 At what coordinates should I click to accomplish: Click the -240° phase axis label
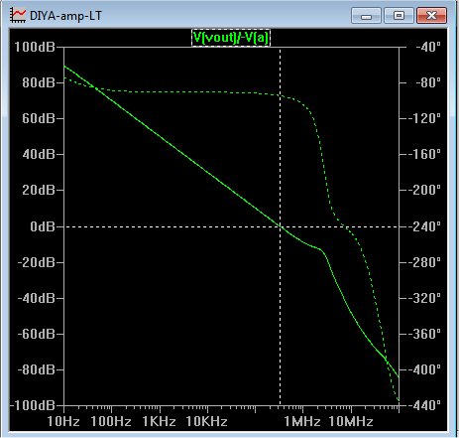pos(424,226)
